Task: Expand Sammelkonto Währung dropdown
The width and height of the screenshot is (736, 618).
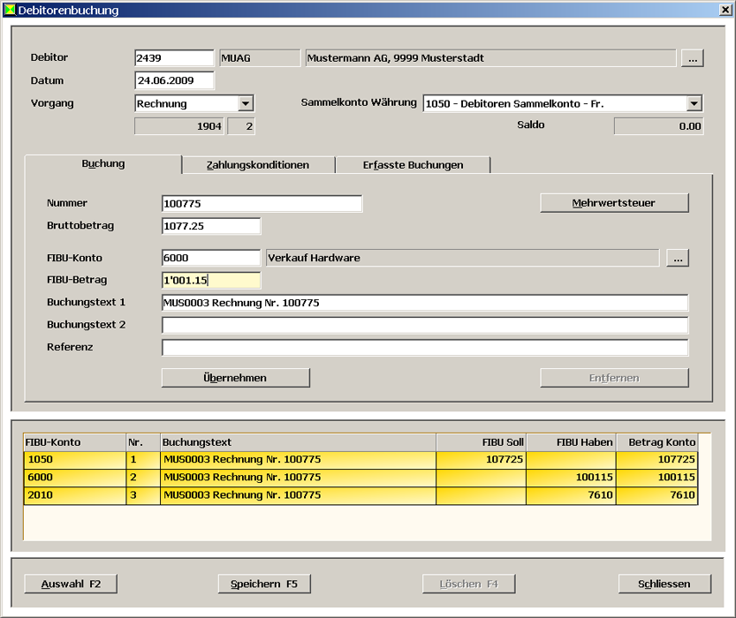Action: coord(694,104)
